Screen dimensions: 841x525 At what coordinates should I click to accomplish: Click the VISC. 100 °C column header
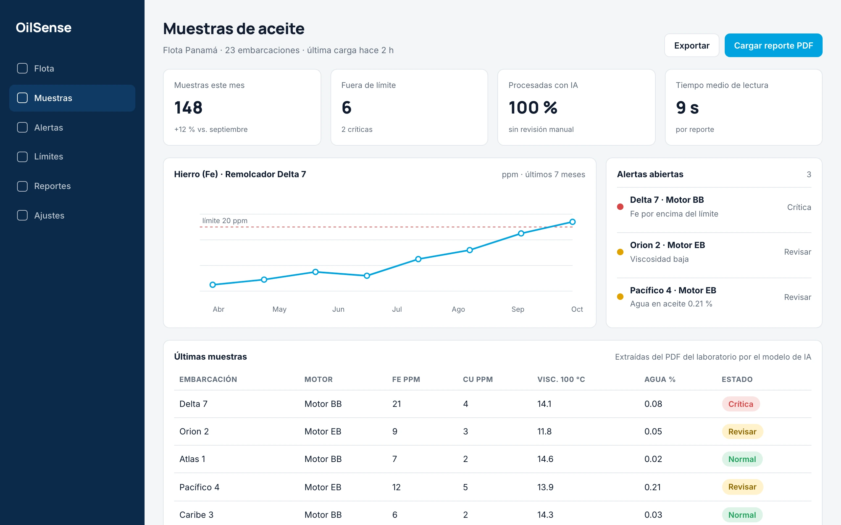(561, 379)
